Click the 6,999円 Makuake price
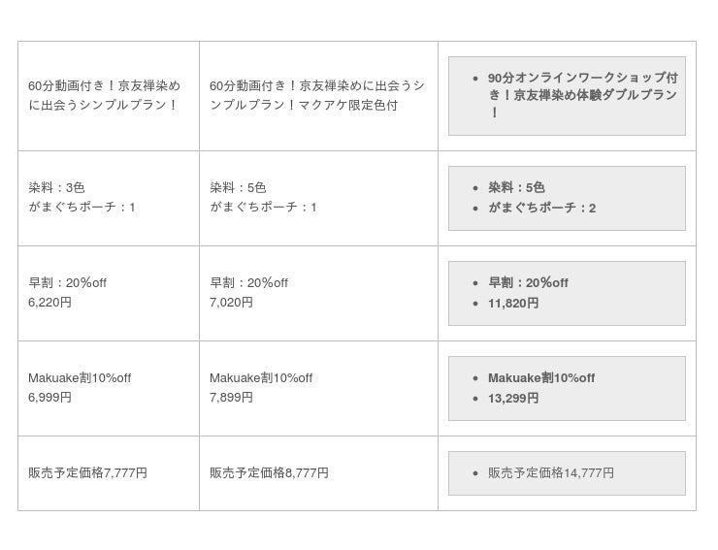The image size is (718, 550). (49, 397)
